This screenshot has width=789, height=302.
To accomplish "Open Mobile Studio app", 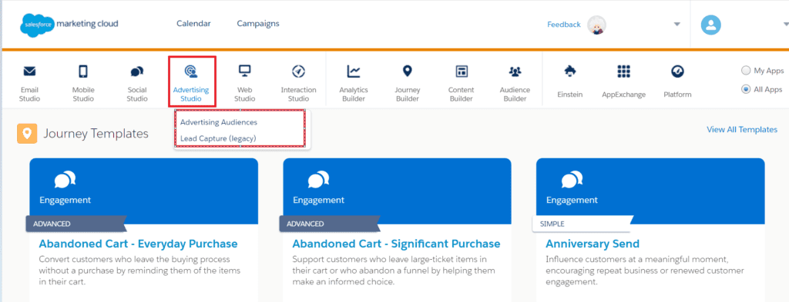I will [83, 83].
